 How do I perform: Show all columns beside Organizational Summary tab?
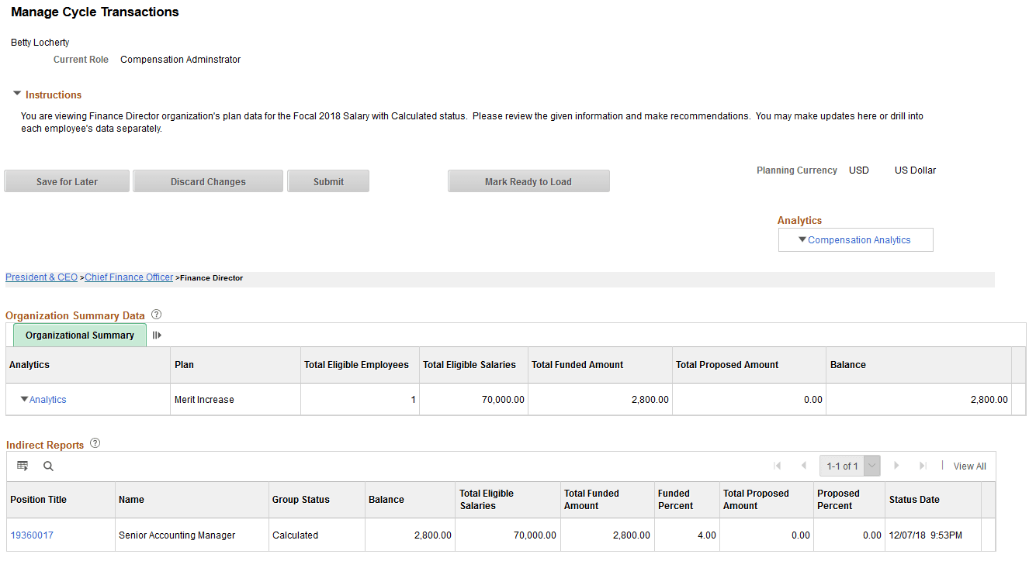pyautogui.click(x=157, y=335)
